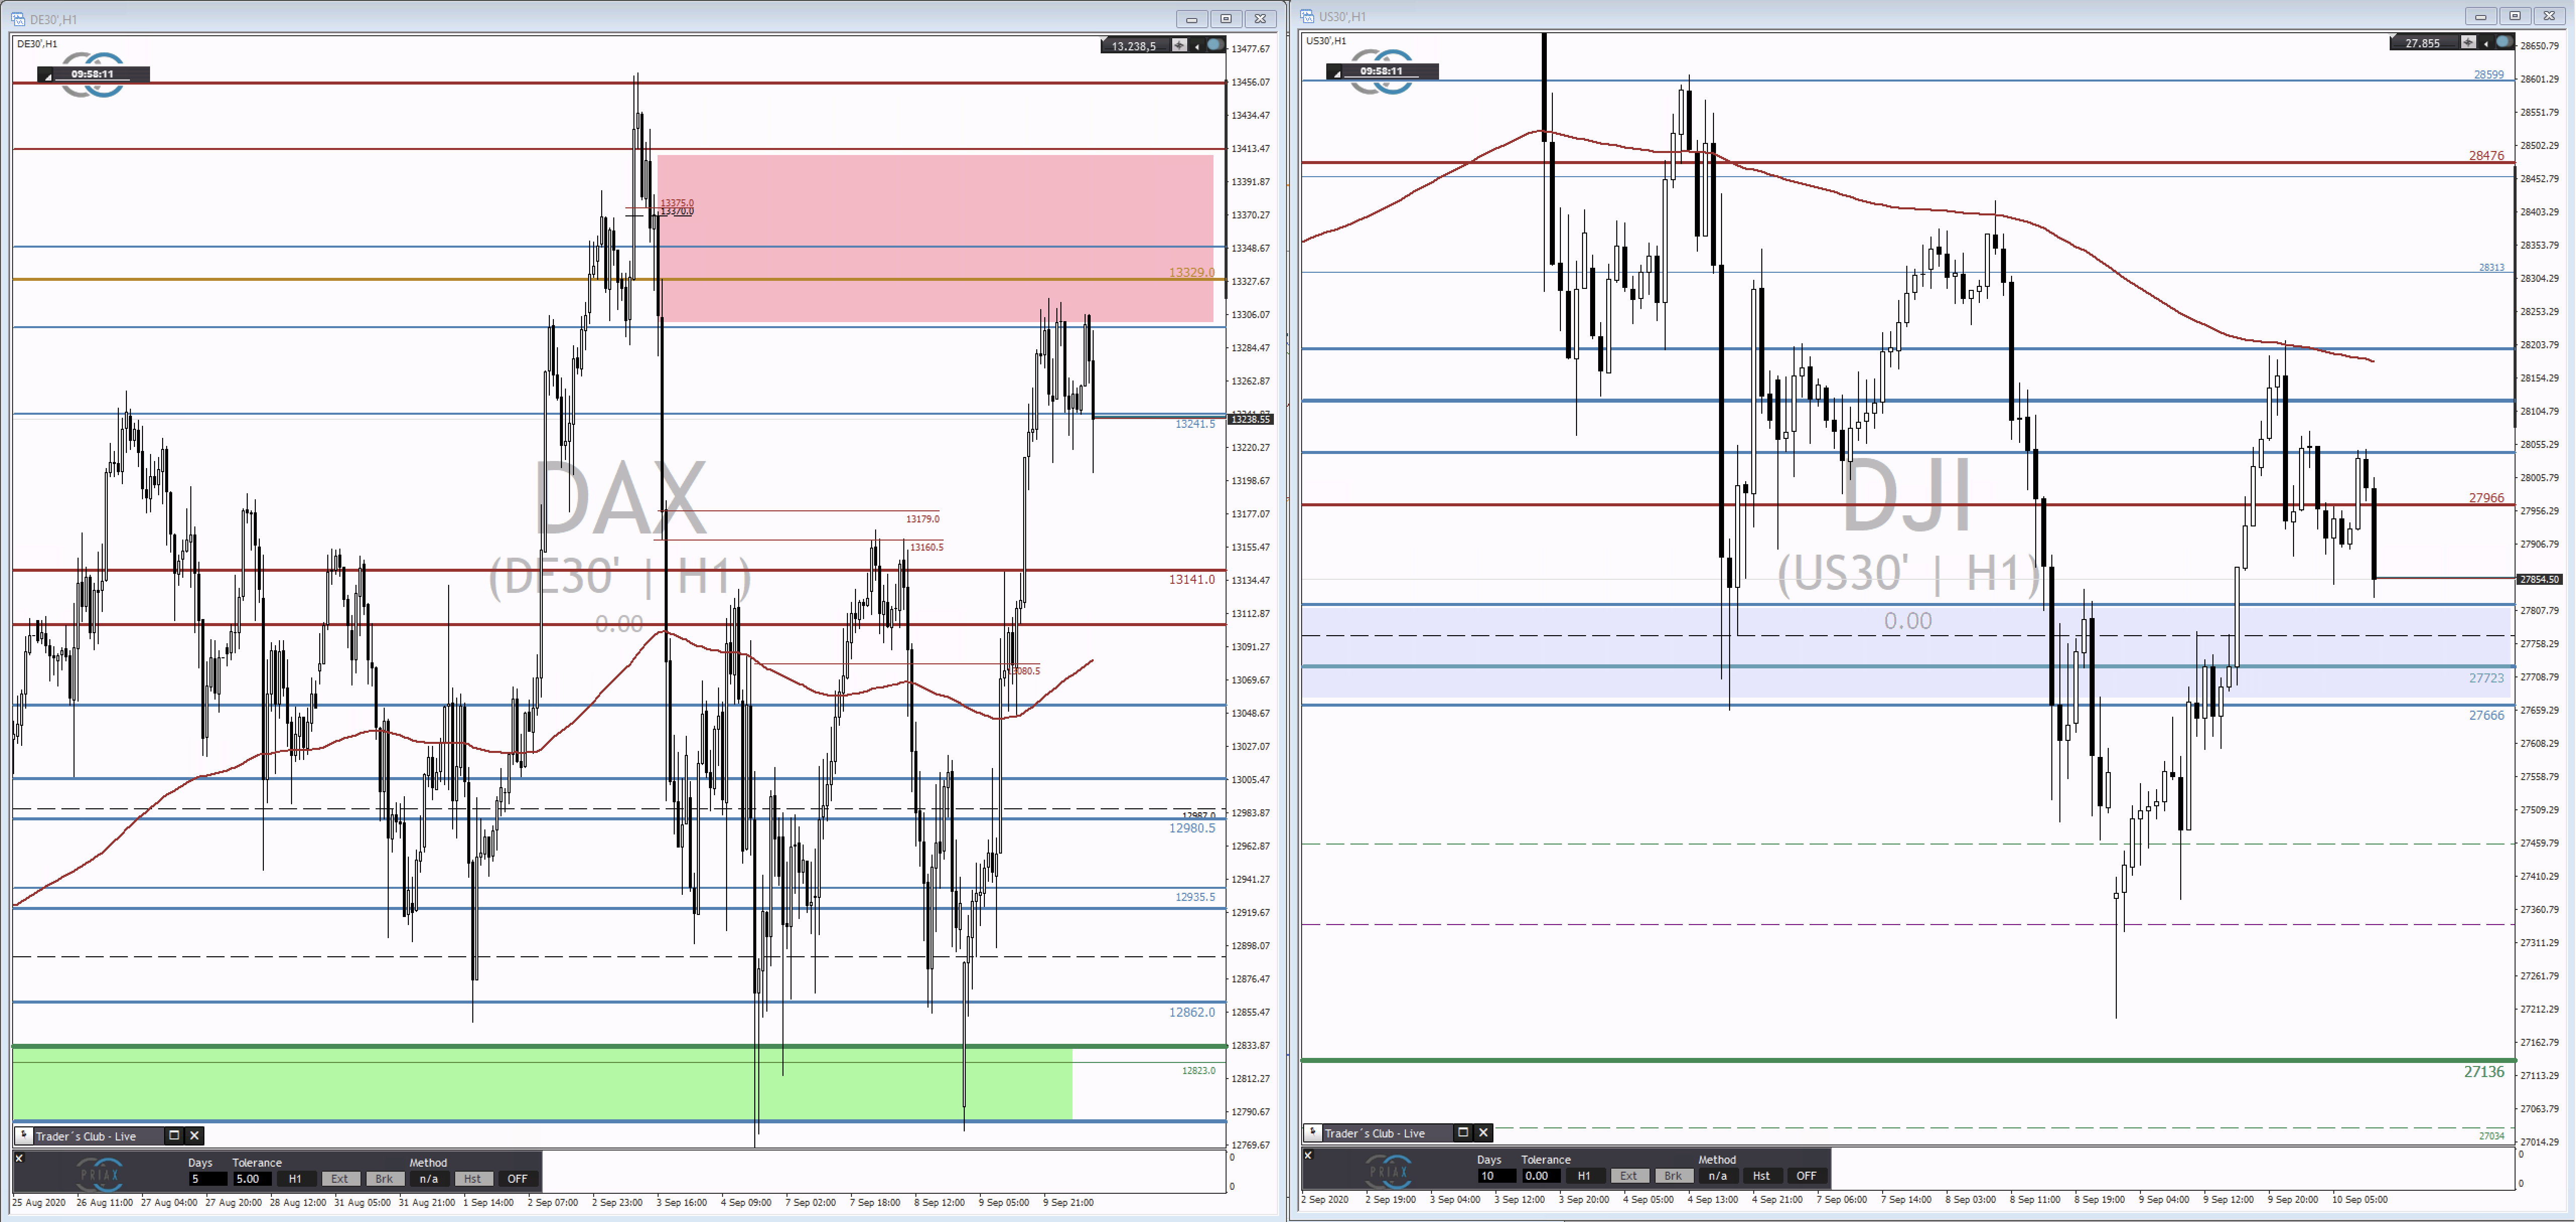Maximize Trader's Club panel in DAX chart
The image size is (2576, 1222).
174,1136
